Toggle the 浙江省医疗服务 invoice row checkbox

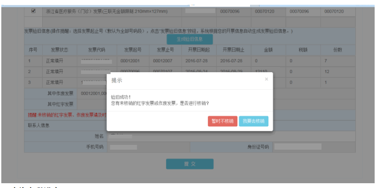34,11
